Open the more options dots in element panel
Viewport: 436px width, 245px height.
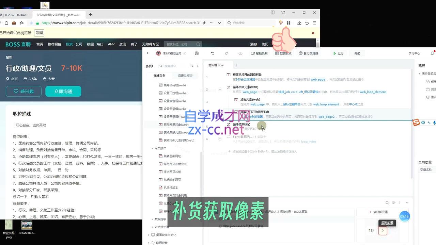pos(400,203)
